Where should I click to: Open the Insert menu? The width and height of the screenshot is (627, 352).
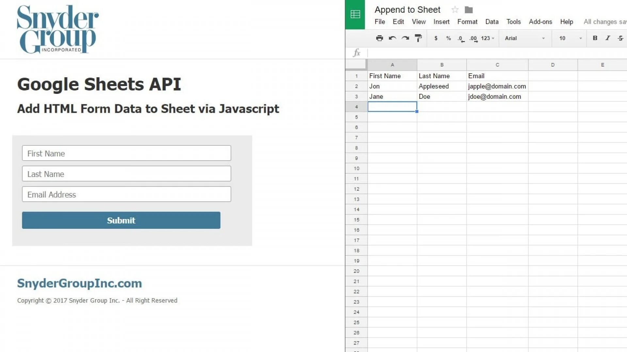click(442, 22)
